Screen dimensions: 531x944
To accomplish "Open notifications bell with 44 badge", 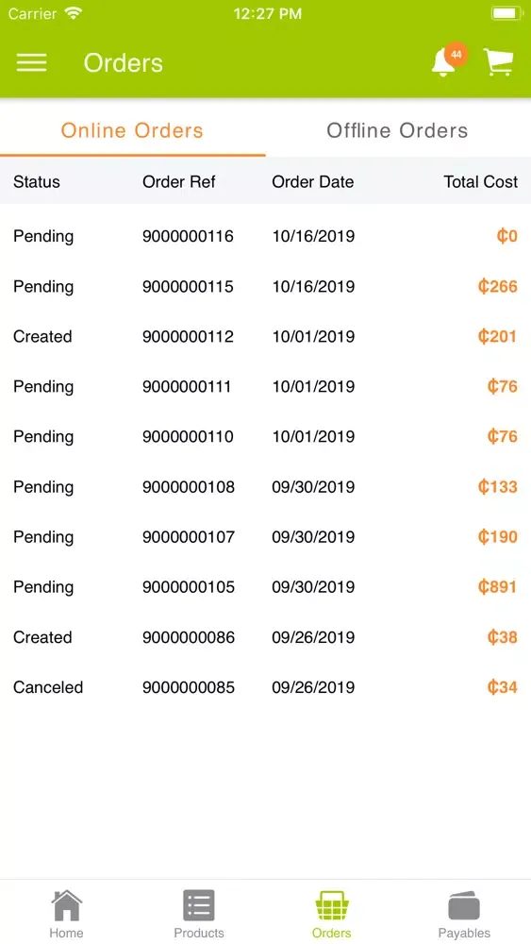I will (448, 60).
